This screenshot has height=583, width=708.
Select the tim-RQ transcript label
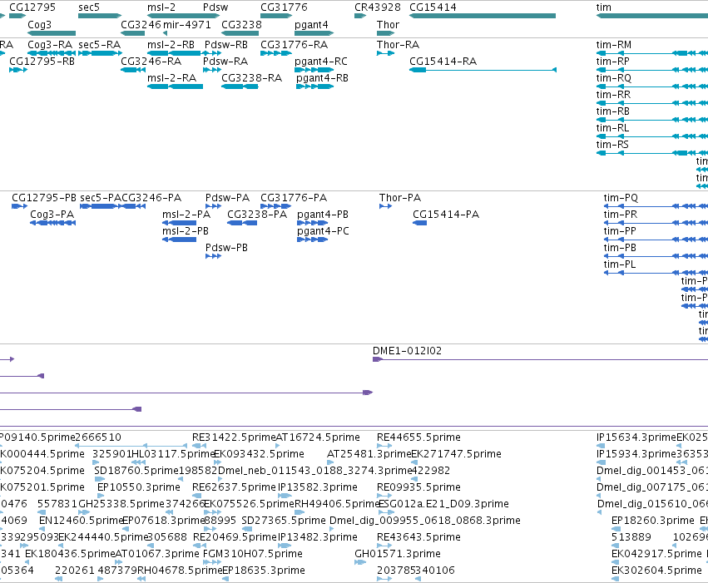pyautogui.click(x=614, y=78)
